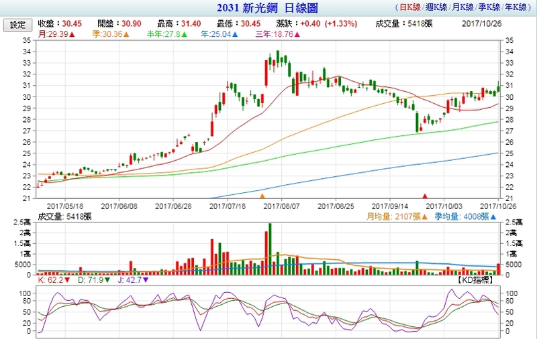Image resolution: width=537 pixels, height=339 pixels.
Task: Click the quarterly volume average 季均量: 4008張
Action: [465, 216]
